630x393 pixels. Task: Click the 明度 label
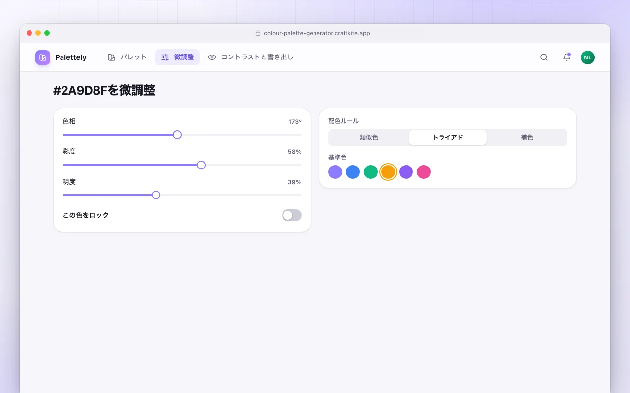pyautogui.click(x=69, y=182)
